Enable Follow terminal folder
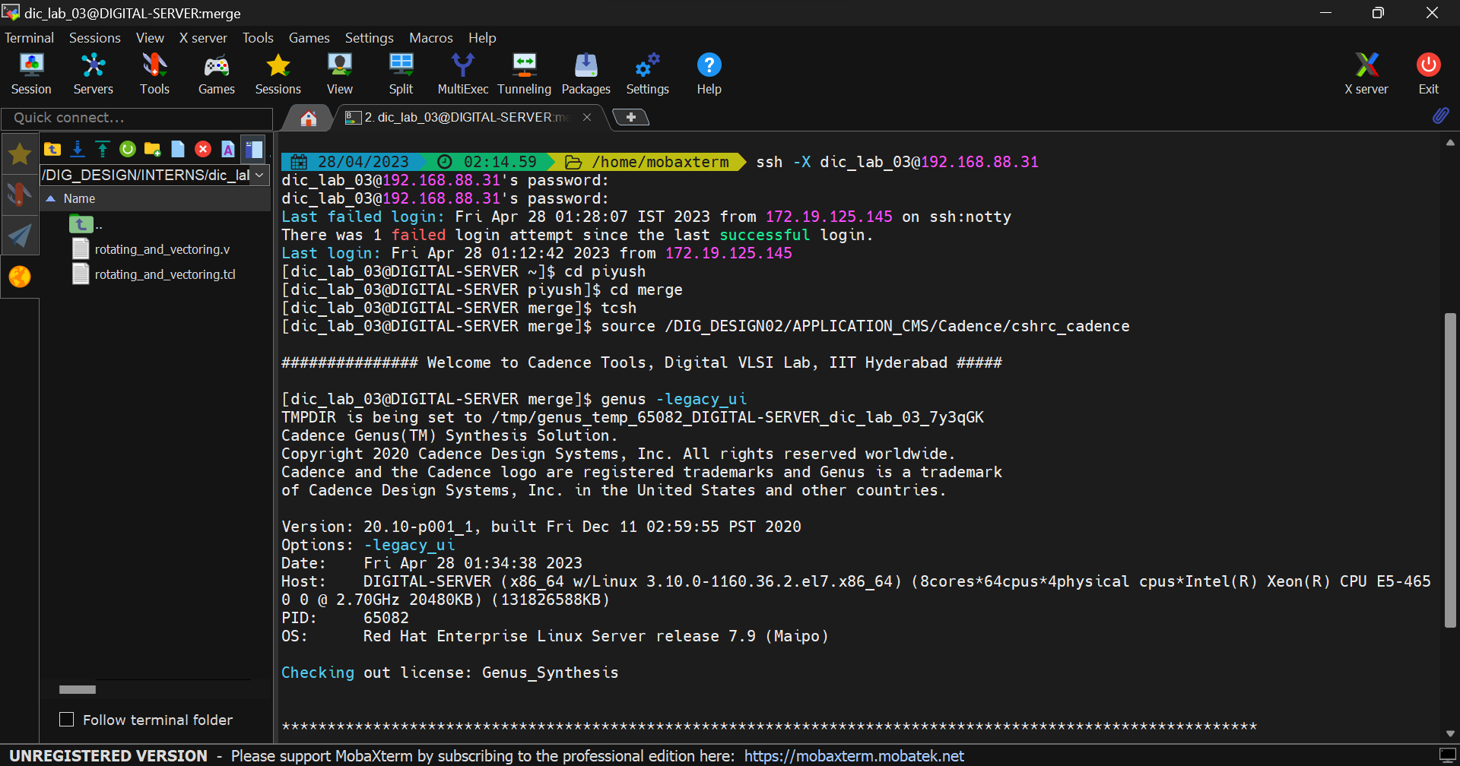Image resolution: width=1460 pixels, height=766 pixels. coord(67,719)
